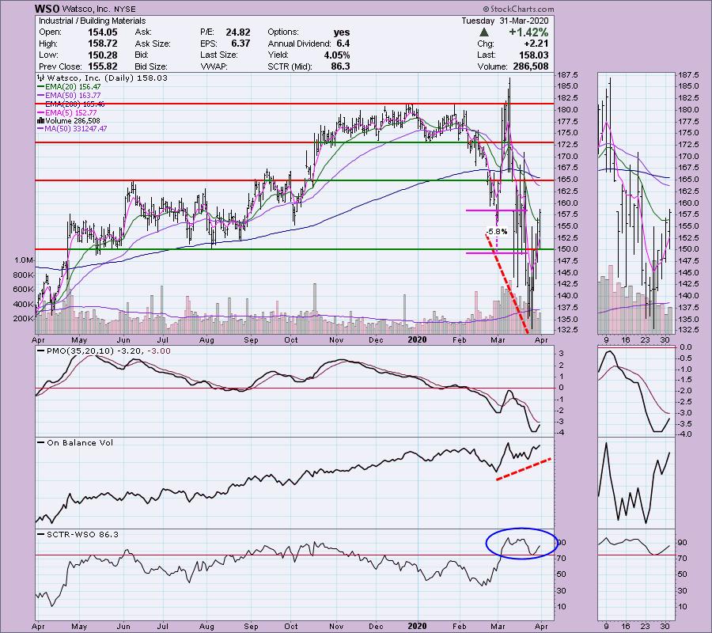Click the Low value '150.28'
This screenshot has height=633, width=712.
point(102,55)
